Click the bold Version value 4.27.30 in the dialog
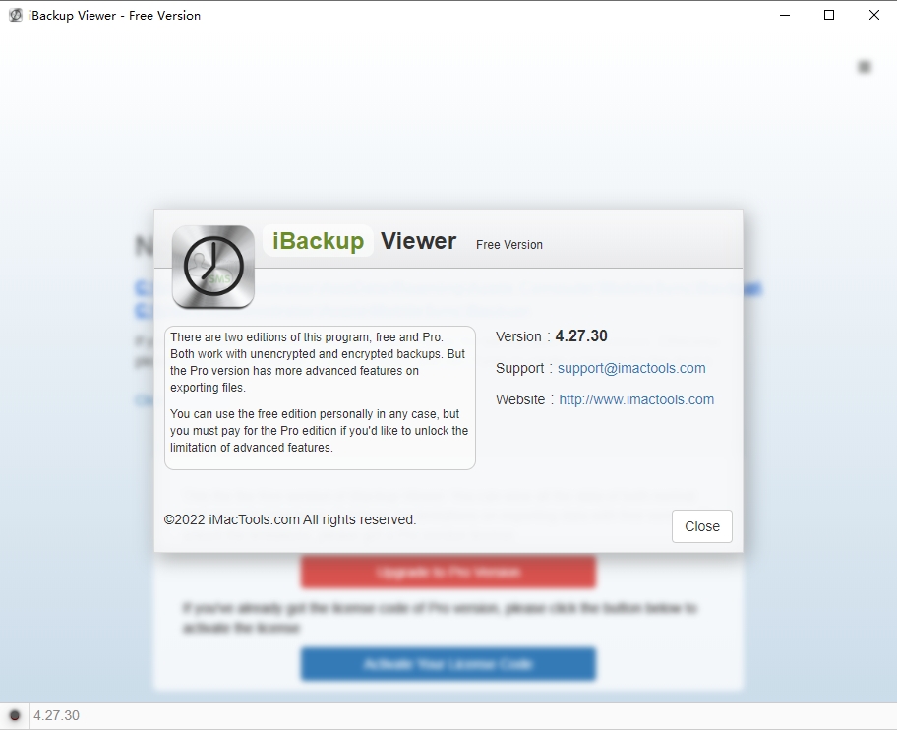897x730 pixels. point(579,335)
